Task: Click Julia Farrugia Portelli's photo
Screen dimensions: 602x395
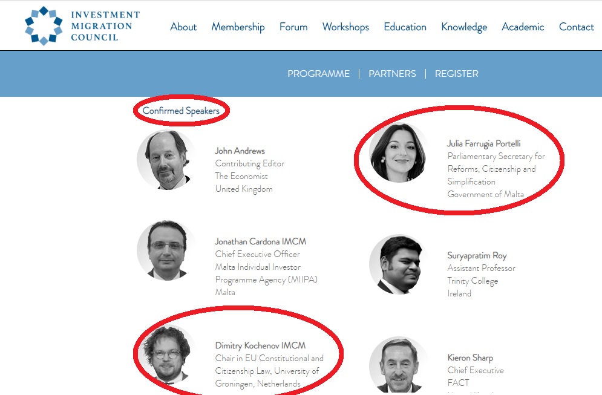Action: [x=399, y=153]
